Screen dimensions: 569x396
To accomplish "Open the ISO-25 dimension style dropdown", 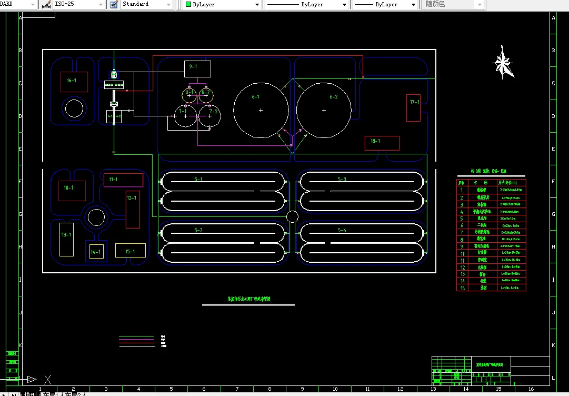I will [x=101, y=4].
